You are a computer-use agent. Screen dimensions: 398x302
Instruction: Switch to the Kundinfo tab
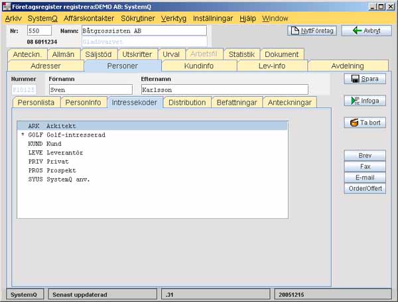click(199, 66)
